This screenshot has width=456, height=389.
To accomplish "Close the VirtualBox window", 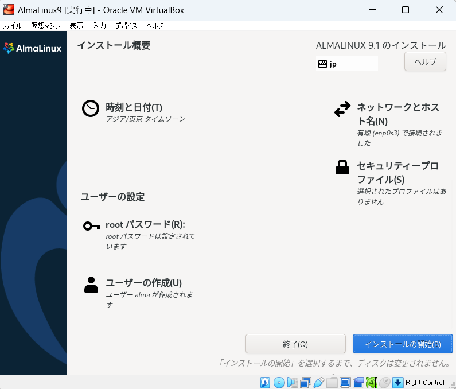I will tap(439, 10).
